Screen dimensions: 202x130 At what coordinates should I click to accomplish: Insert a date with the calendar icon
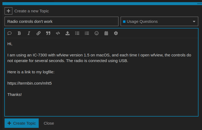click(x=106, y=33)
